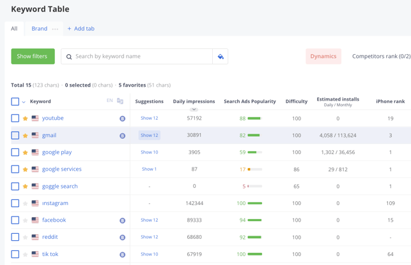Mark reddit keyword as favorite
This screenshot has height=265, width=411.
point(25,238)
